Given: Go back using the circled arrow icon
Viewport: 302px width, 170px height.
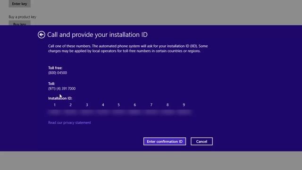Looking at the screenshot, I should coord(42,34).
